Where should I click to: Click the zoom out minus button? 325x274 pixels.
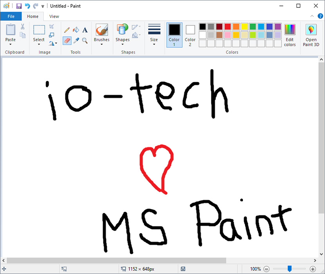click(266, 269)
